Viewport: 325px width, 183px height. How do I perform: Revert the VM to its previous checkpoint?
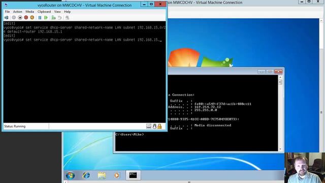[60, 18]
